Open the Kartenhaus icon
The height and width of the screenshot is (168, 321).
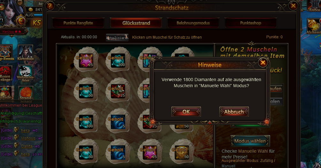click(25, 53)
